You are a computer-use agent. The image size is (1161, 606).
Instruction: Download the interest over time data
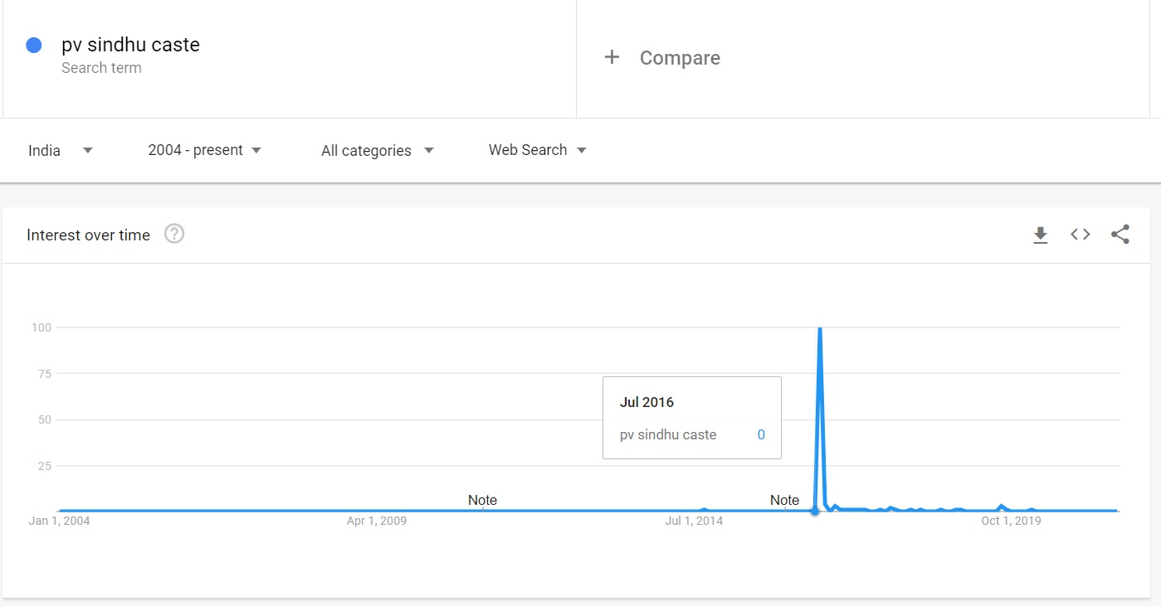[x=1040, y=235]
